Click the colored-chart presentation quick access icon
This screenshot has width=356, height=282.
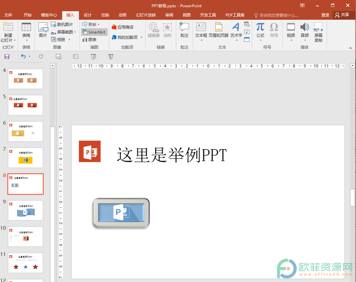pyautogui.click(x=111, y=57)
